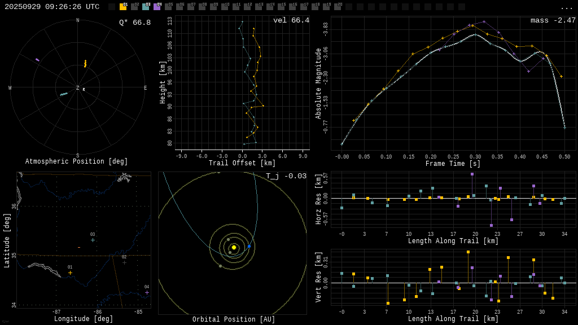This screenshot has width=578, height=325.
Task: Click the zenith Z marker in polar plot
Action: tap(78, 88)
